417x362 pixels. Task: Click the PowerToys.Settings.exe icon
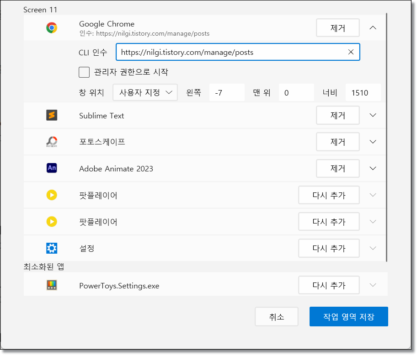pos(52,285)
